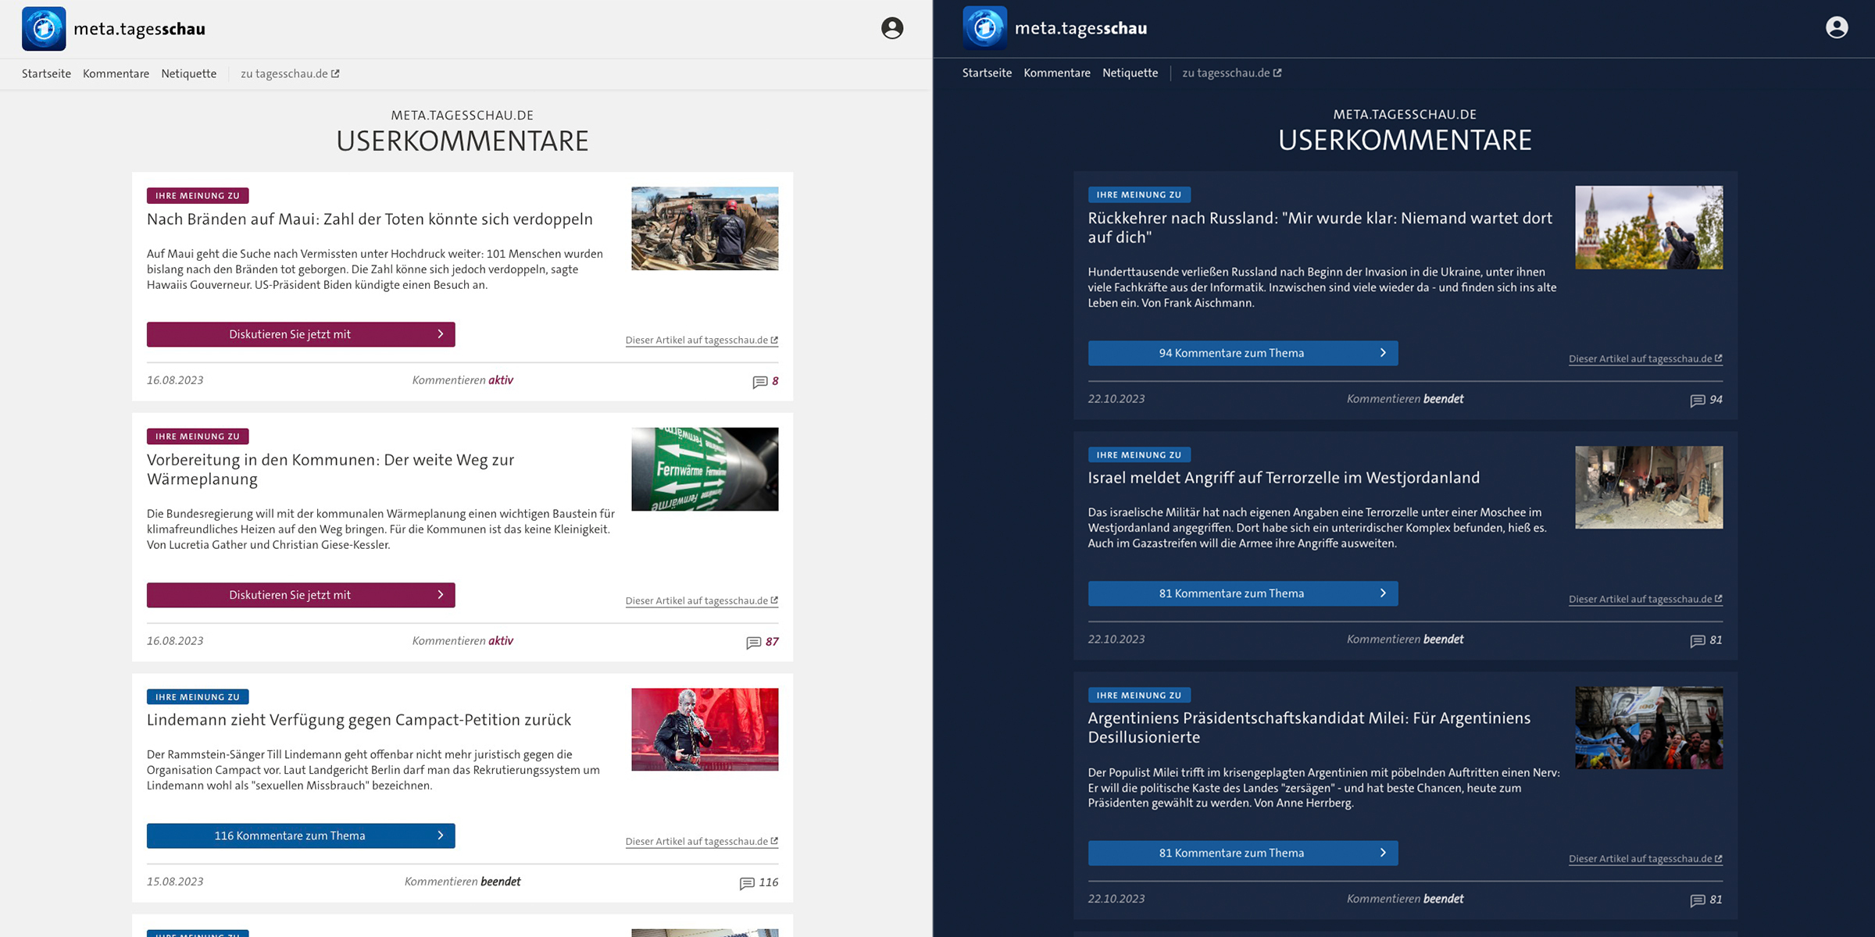The image size is (1875, 937).
Task: Click the comment count 94 in the Russland card footer
Action: [1716, 400]
